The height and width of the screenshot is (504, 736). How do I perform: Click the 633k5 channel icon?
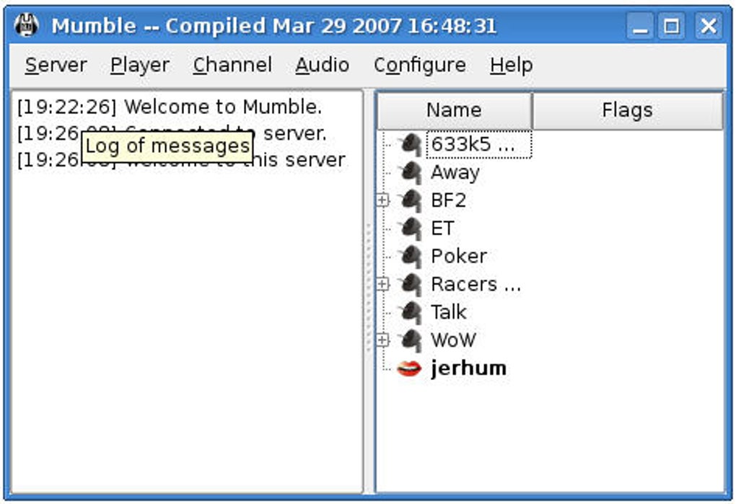[411, 144]
